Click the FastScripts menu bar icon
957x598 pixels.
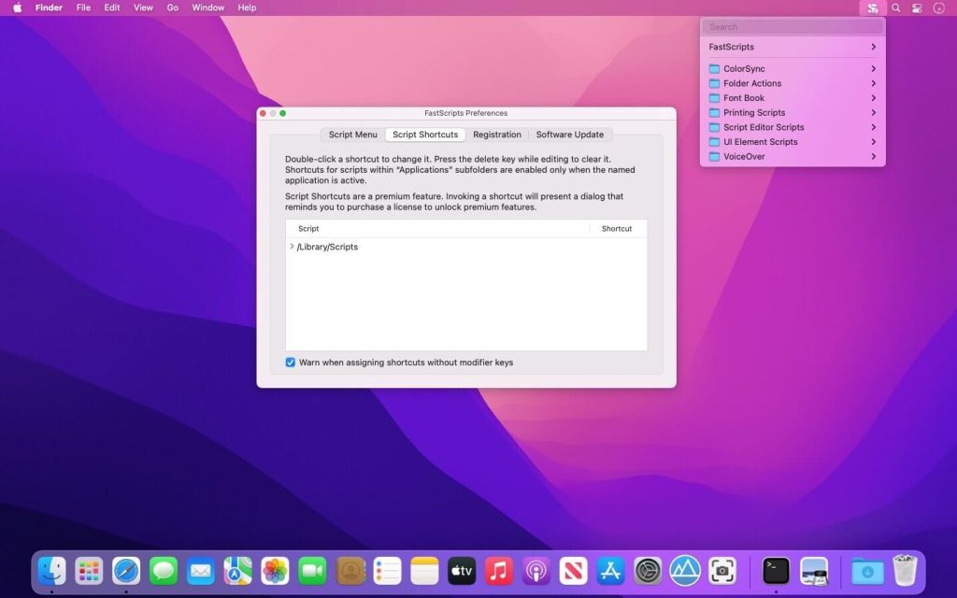coord(872,7)
